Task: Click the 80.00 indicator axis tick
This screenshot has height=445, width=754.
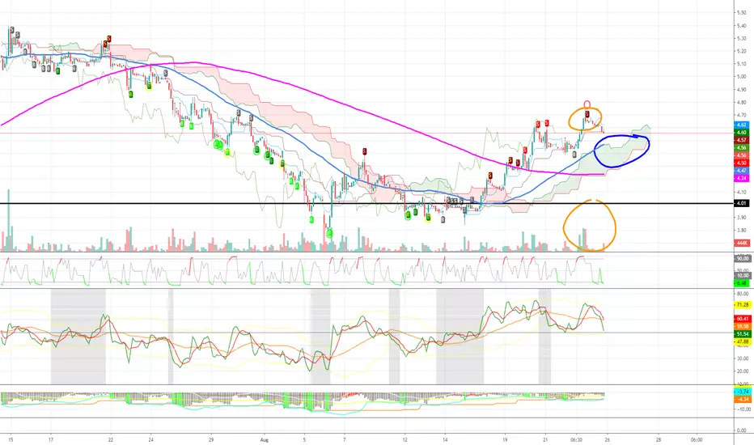Action: (x=743, y=294)
